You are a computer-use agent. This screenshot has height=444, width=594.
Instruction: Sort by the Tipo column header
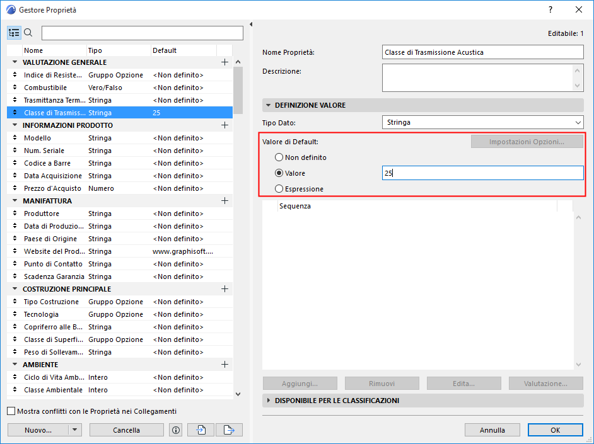click(x=119, y=50)
